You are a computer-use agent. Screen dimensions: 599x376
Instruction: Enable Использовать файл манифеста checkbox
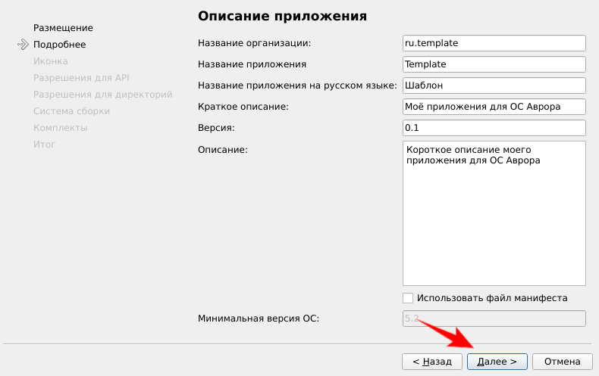coord(409,298)
